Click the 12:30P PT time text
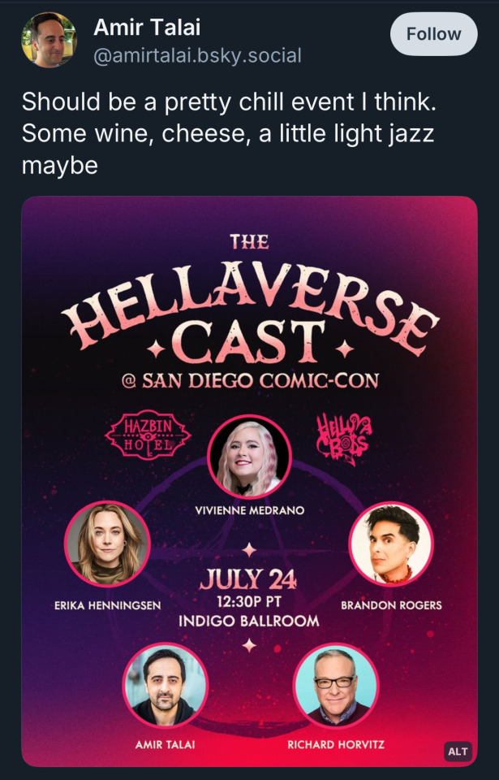Viewport: 499px width, 780px height. [x=248, y=601]
